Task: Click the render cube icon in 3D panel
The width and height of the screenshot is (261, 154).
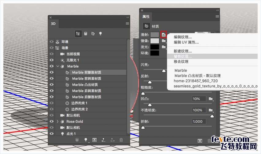Action: (95, 140)
